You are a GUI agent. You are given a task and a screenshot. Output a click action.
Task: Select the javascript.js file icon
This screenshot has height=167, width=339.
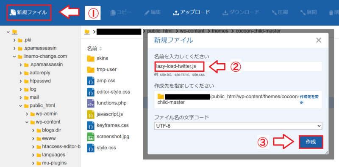coord(91,114)
